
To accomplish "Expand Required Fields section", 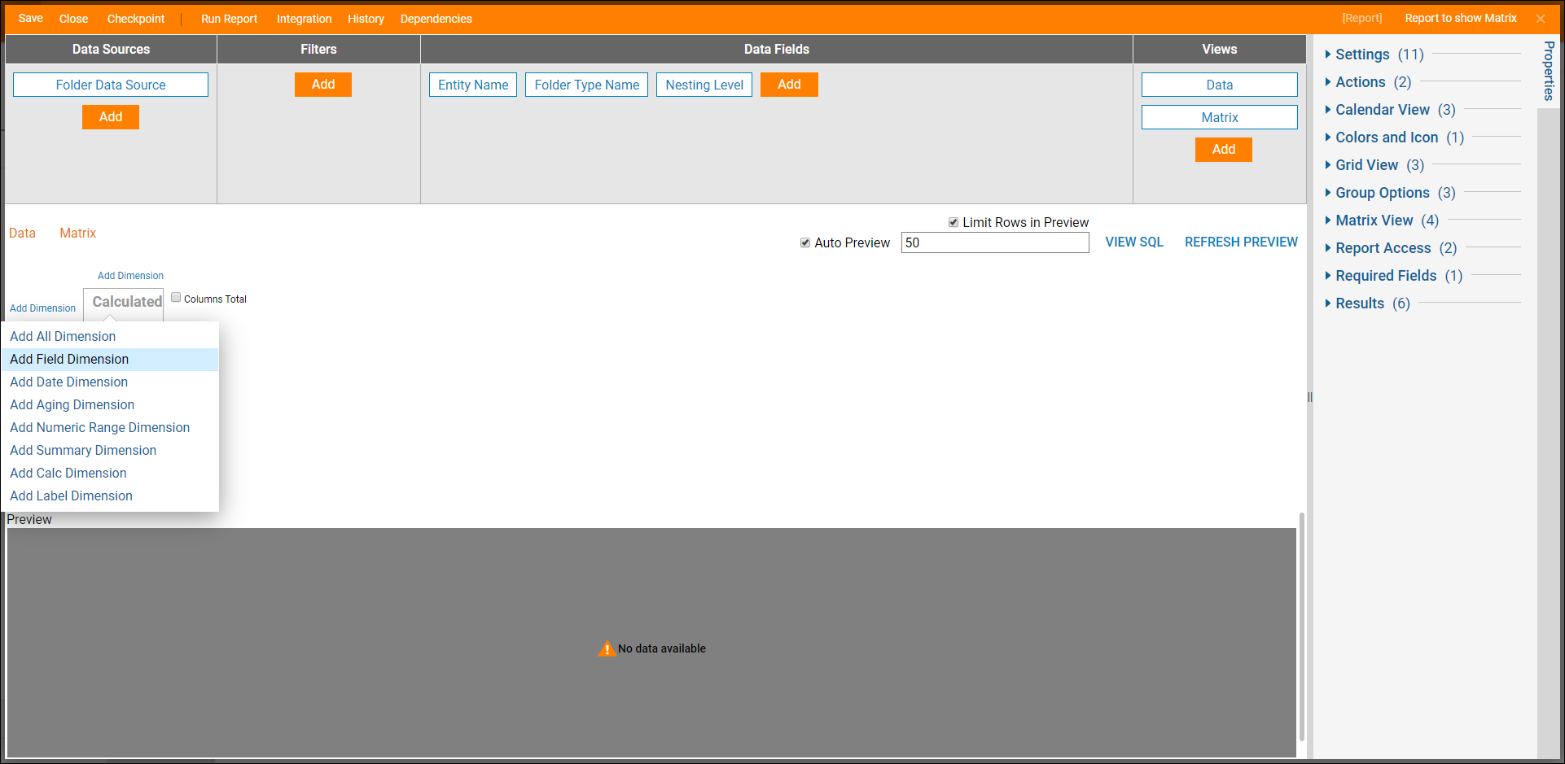I will [1393, 276].
